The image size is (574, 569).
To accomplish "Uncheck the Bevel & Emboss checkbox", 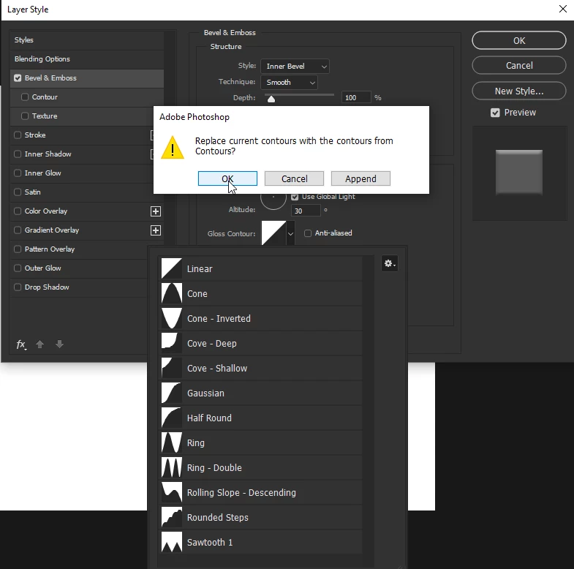I will coord(18,78).
